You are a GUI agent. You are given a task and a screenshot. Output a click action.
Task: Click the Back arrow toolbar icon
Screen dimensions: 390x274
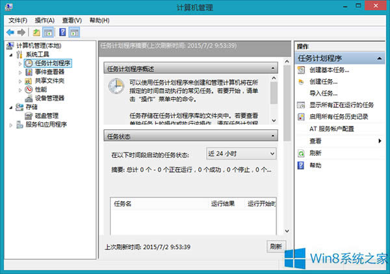[10, 32]
